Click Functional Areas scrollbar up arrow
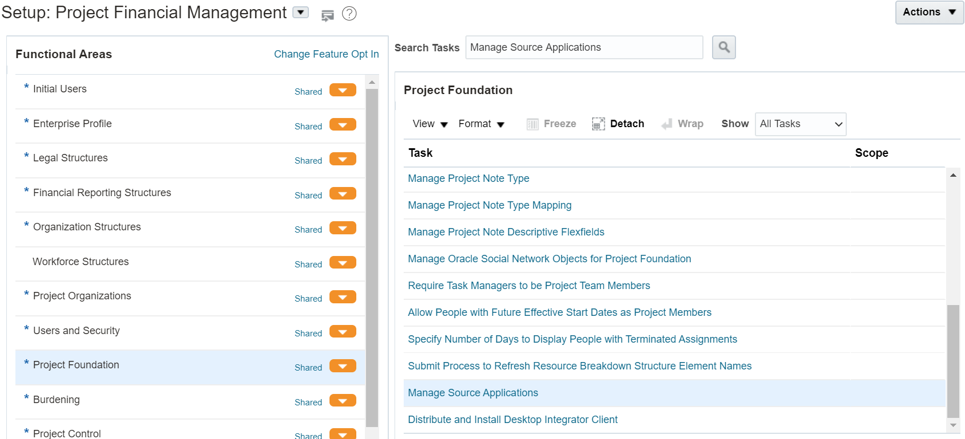The height and width of the screenshot is (439, 965). point(372,82)
